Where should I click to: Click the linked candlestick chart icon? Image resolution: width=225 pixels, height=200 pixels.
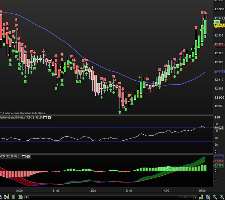[x=7, y=197]
